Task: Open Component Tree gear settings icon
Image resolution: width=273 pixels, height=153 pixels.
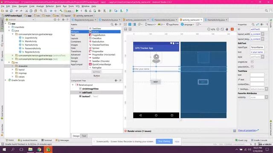Action: (116, 80)
